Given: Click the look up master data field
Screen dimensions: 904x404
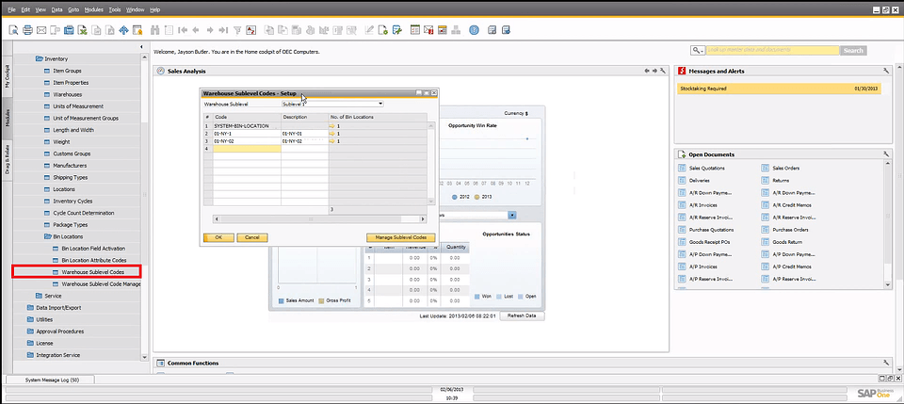Looking at the screenshot, I should coord(772,51).
